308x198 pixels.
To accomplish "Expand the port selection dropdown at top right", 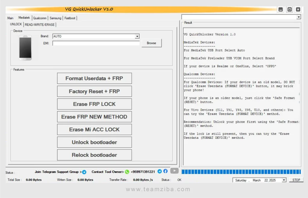I will click(x=299, y=17).
